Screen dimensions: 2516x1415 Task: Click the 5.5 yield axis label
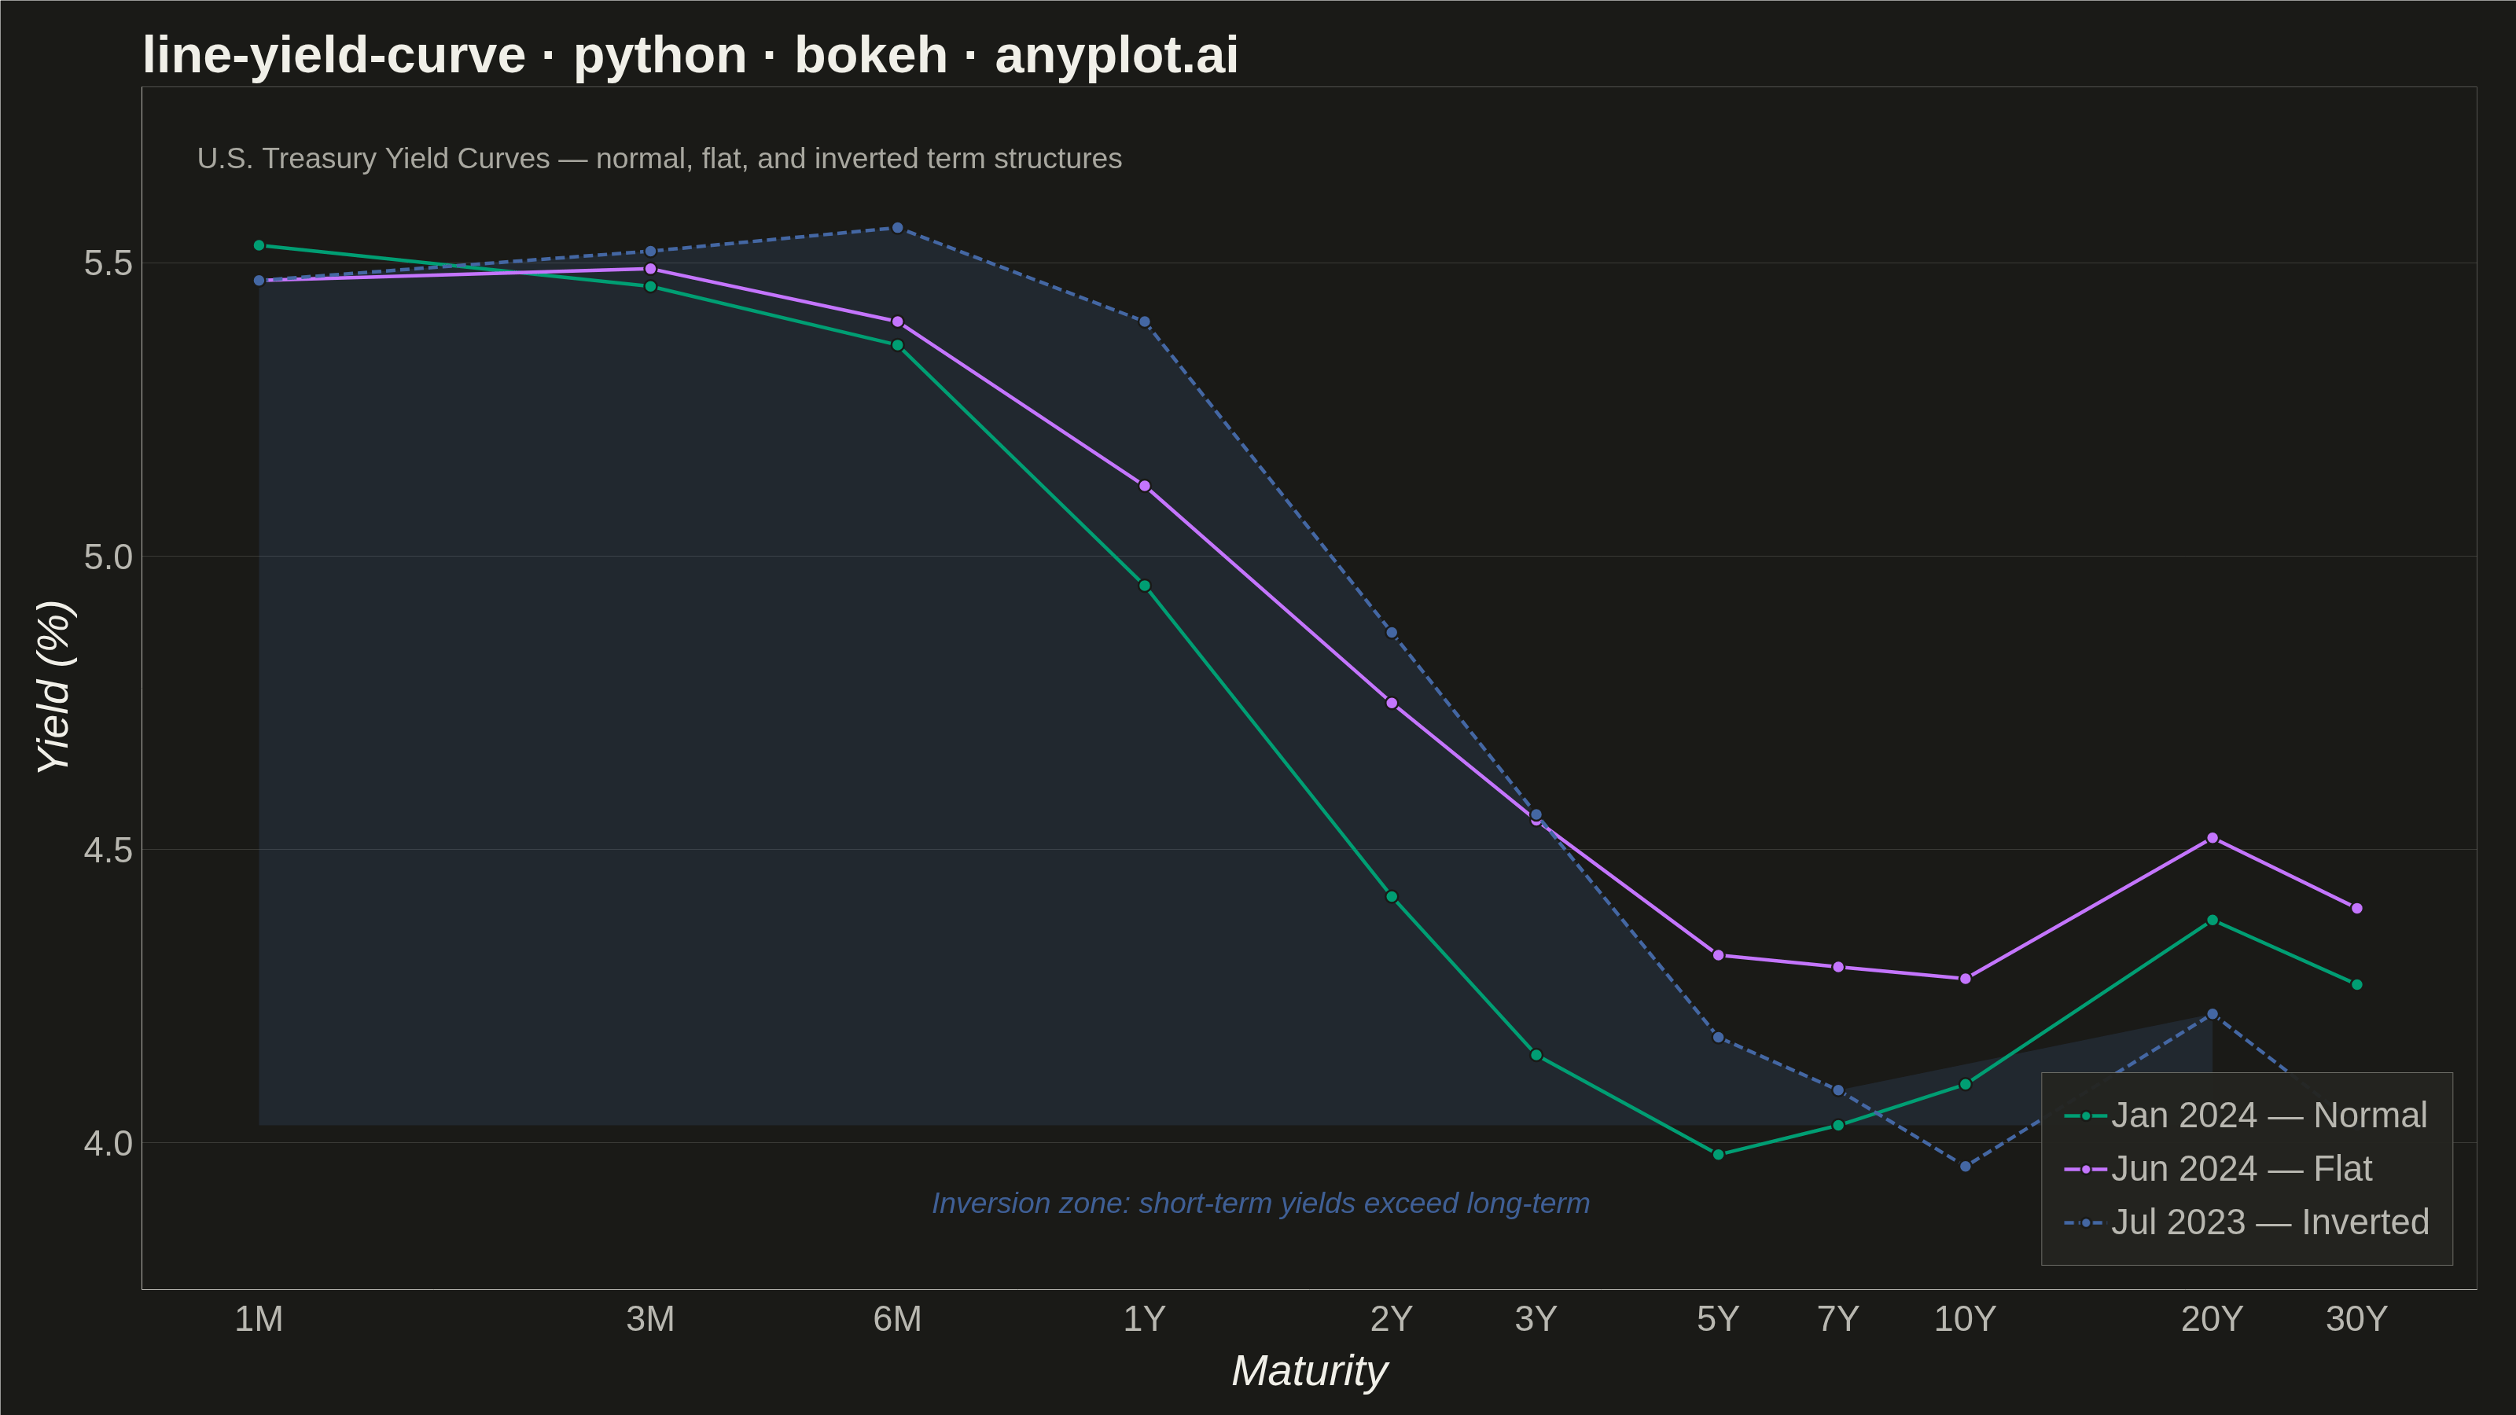[x=108, y=263]
